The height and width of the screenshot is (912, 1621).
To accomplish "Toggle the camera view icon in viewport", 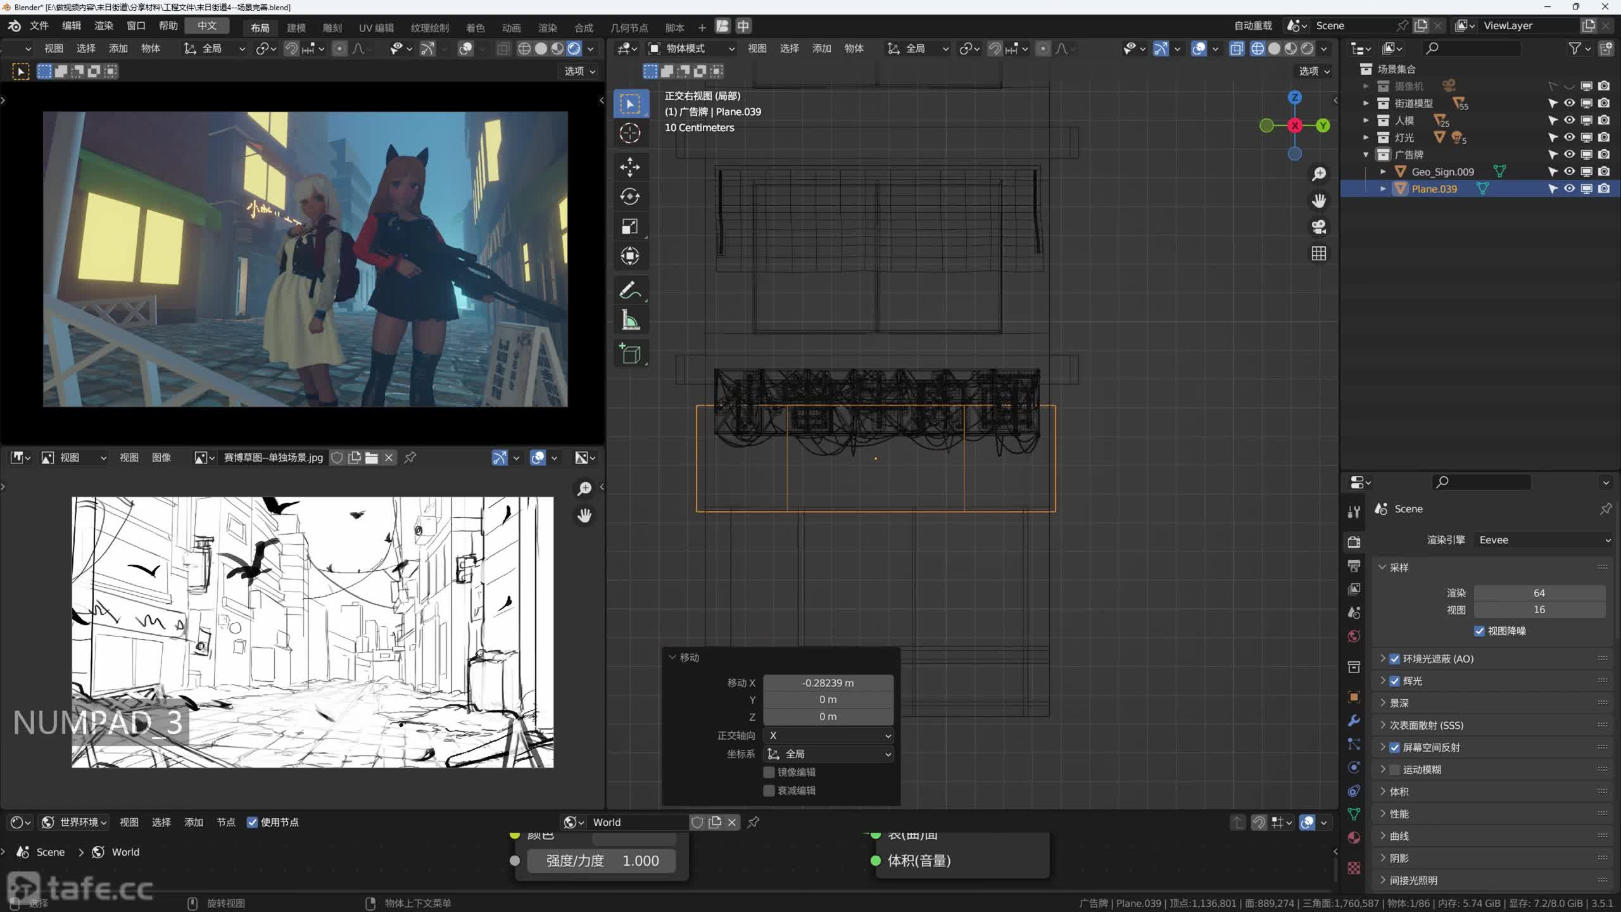I will (x=1319, y=227).
